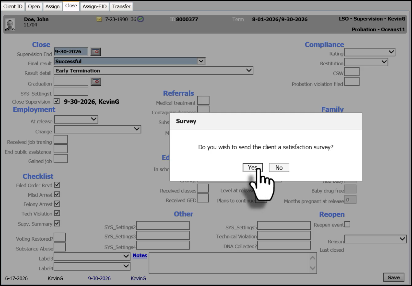Toggle the Close Supervision checkbox
This screenshot has width=412, height=286.
click(57, 101)
